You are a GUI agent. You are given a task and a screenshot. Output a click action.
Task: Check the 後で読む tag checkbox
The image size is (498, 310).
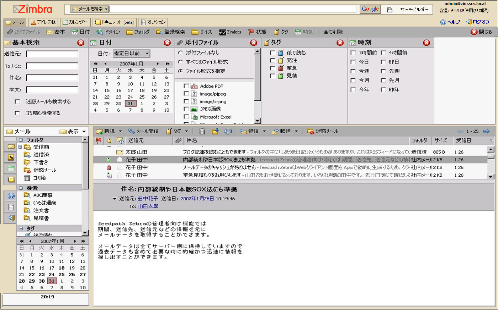pyautogui.click(x=272, y=52)
